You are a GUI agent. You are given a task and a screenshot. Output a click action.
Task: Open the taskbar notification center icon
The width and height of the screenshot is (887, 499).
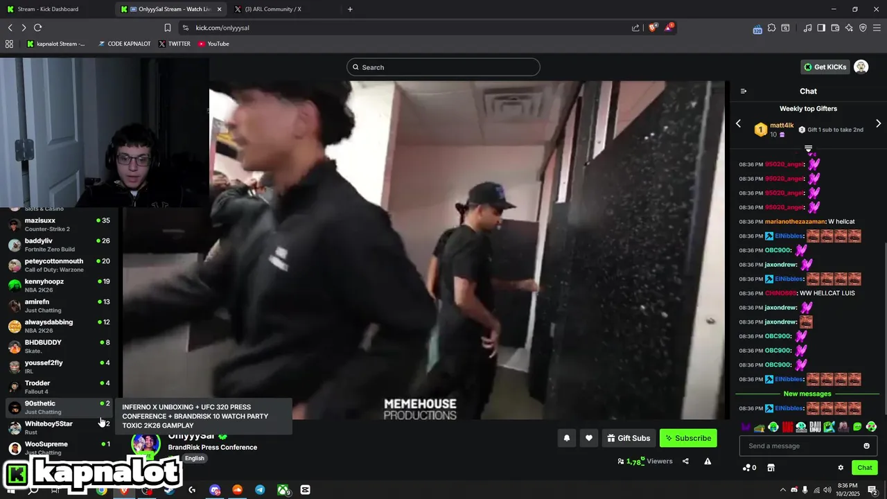tap(873, 490)
